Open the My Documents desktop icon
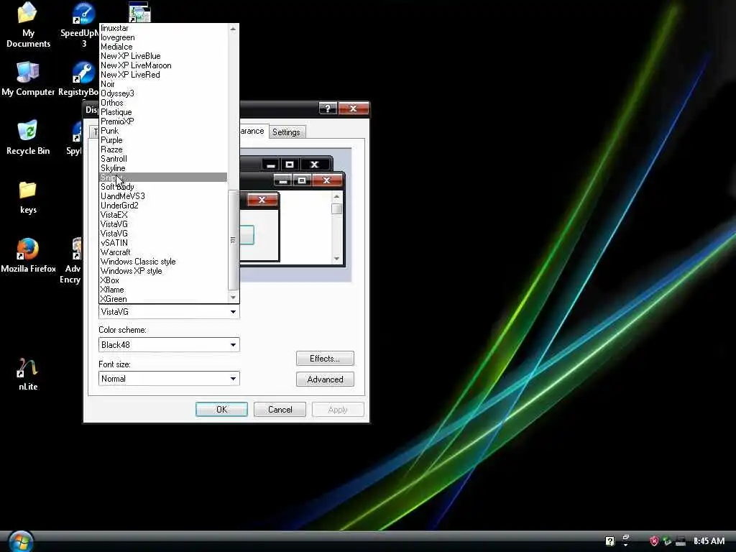The image size is (736, 552). click(28, 25)
